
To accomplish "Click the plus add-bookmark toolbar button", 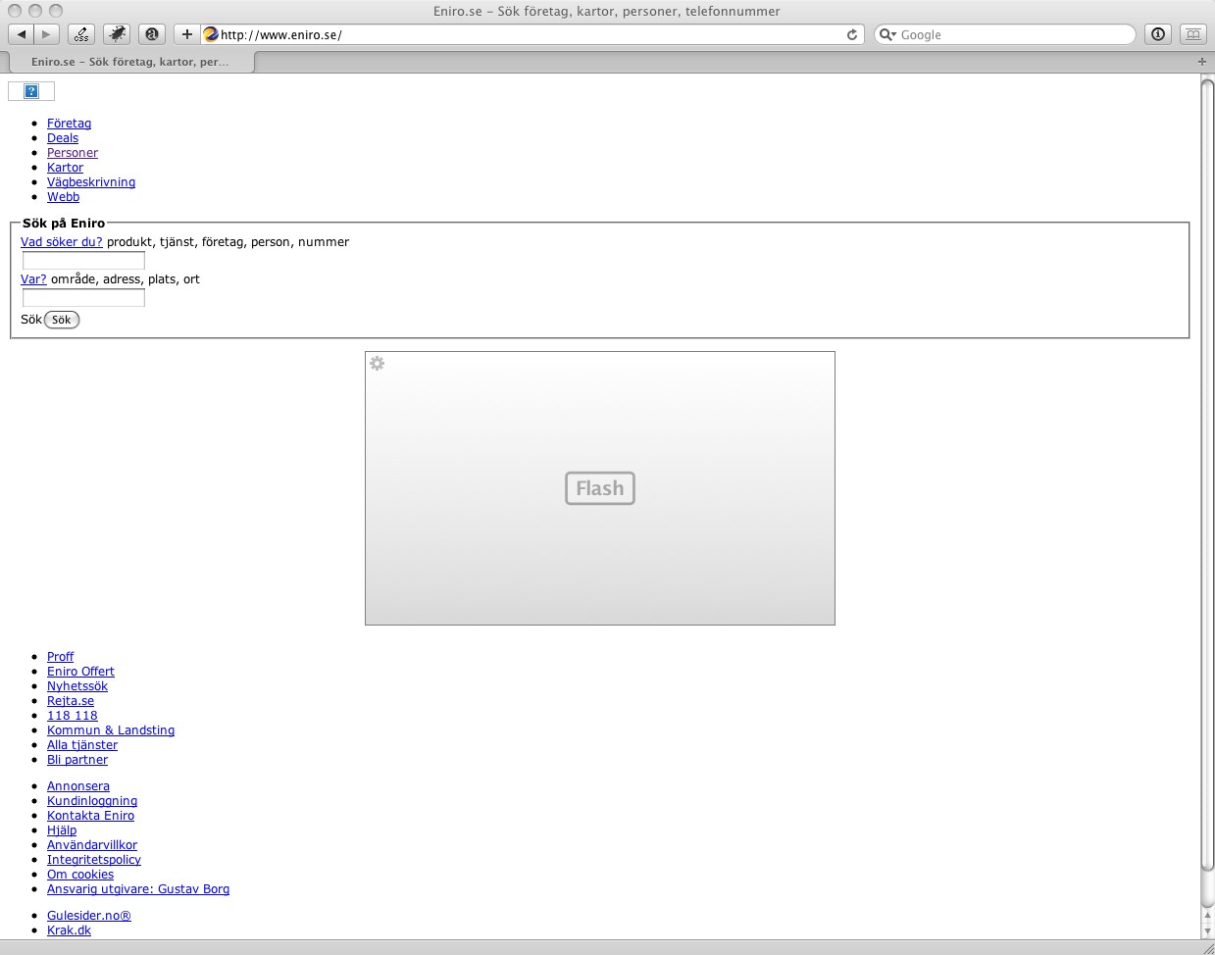I will coord(186,34).
